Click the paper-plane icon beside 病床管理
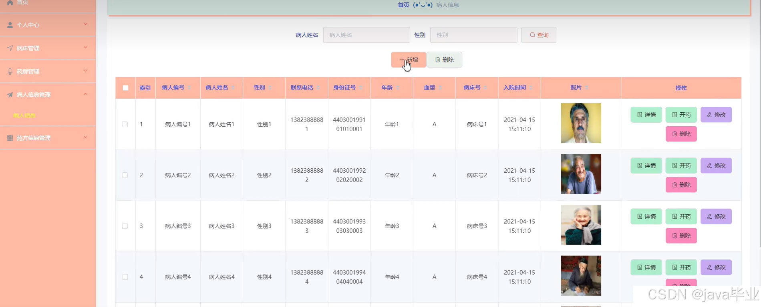This screenshot has height=307, width=761. (x=10, y=48)
